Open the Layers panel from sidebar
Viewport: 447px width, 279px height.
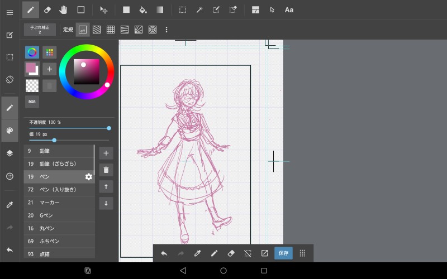pos(9,153)
